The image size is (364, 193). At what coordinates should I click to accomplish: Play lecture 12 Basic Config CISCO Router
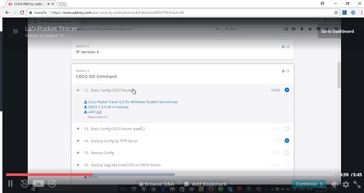coord(78,90)
